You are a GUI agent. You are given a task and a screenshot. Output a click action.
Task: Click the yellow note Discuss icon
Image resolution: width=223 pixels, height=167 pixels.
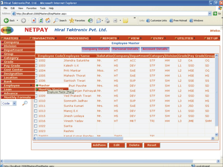[x=125, y=21]
